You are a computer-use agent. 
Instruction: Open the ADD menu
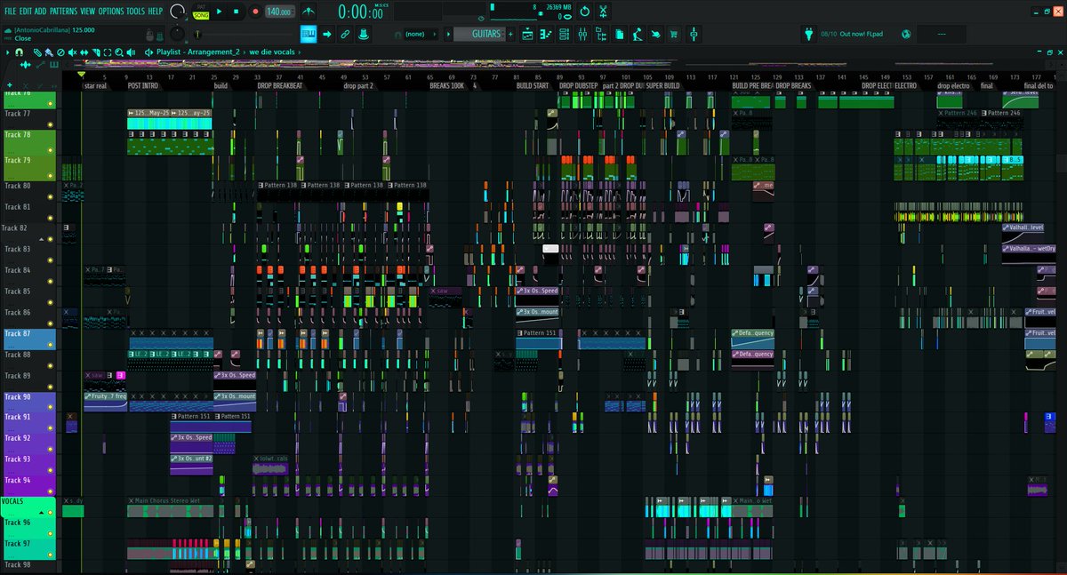[41, 12]
